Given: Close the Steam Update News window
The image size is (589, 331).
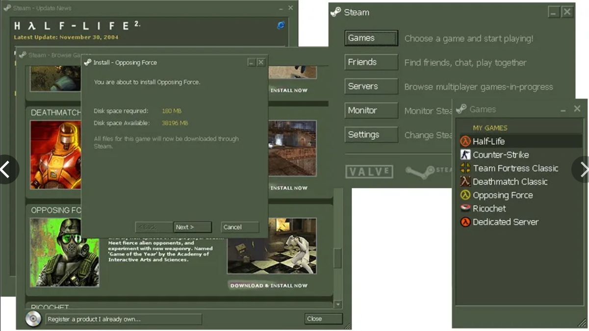Looking at the screenshot, I should point(291,8).
